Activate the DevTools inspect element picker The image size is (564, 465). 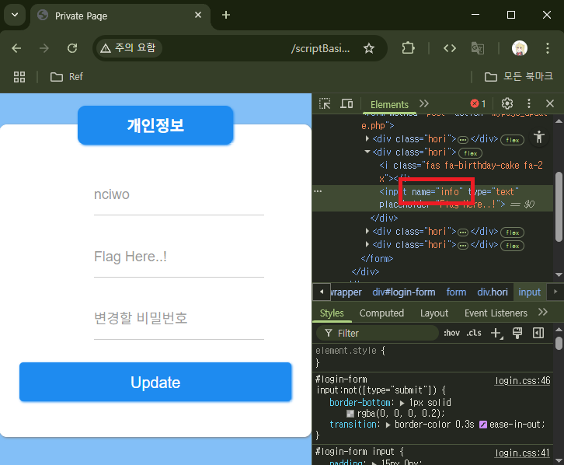(x=325, y=104)
